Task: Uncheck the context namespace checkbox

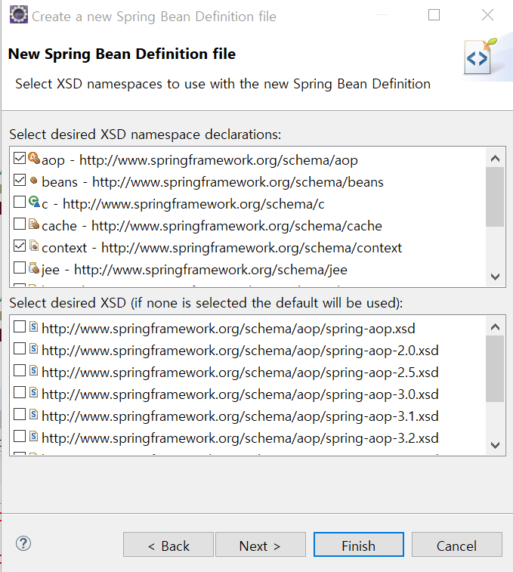Action: 20,246
